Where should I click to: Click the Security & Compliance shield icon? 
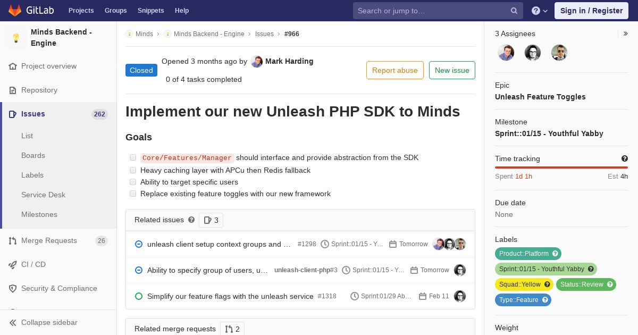pyautogui.click(x=13, y=289)
